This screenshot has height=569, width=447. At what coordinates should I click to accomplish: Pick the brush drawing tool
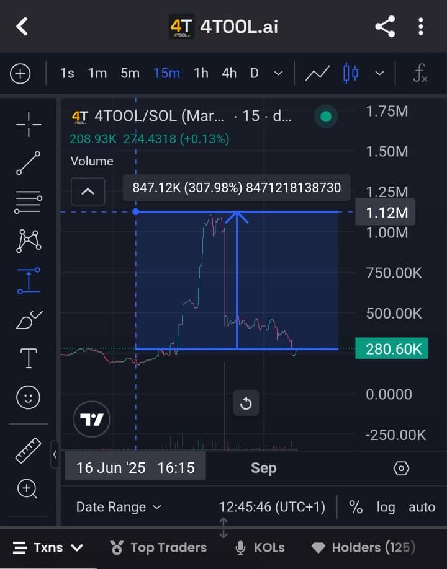click(x=29, y=320)
